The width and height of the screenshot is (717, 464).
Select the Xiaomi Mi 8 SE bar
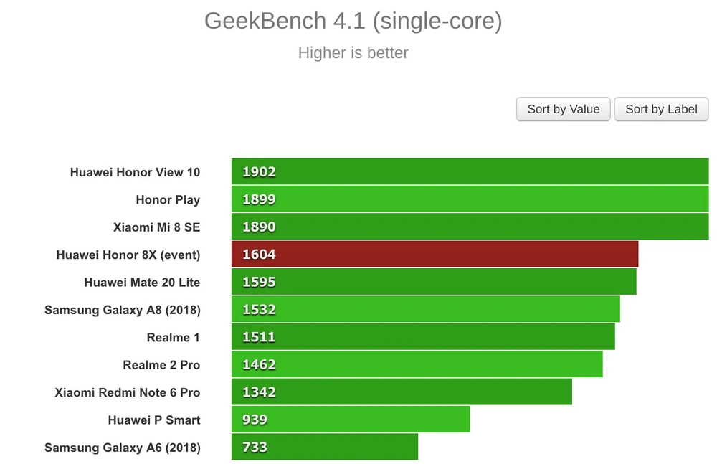470,227
